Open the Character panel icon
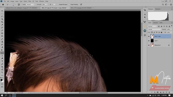 [x=145, y=14]
